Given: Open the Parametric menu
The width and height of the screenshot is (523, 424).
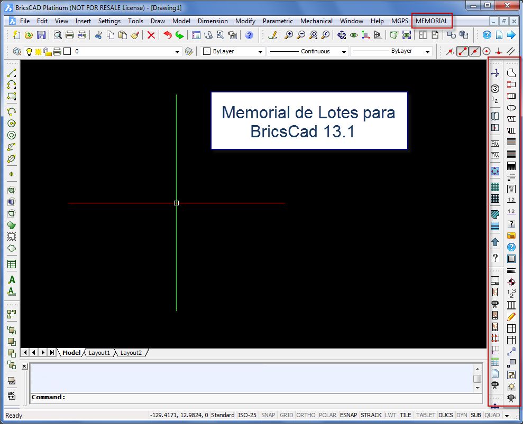Looking at the screenshot, I should click(278, 21).
